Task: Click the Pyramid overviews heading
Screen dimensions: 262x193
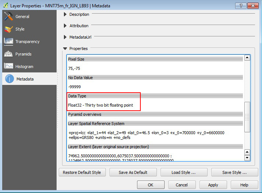Action: pyautogui.click(x=85, y=114)
